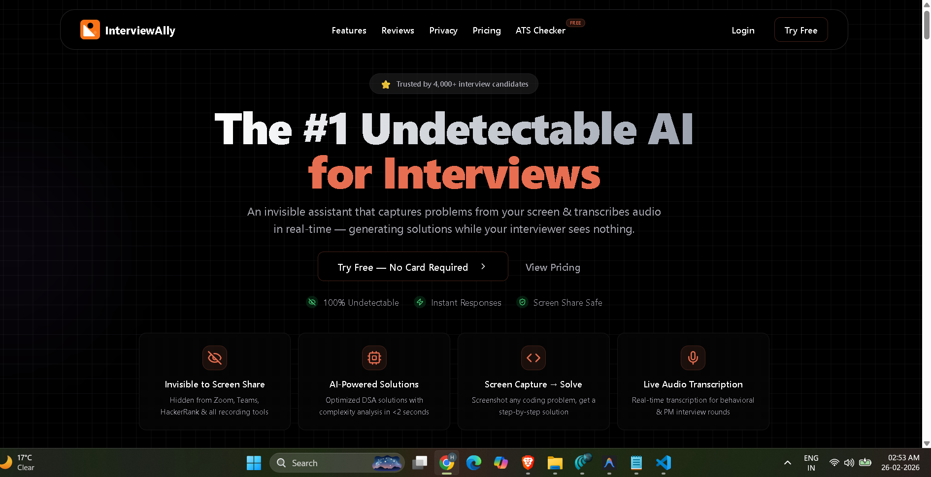Click the microphone icon above Live Audio Transcription
Image resolution: width=931 pixels, height=477 pixels.
click(693, 358)
